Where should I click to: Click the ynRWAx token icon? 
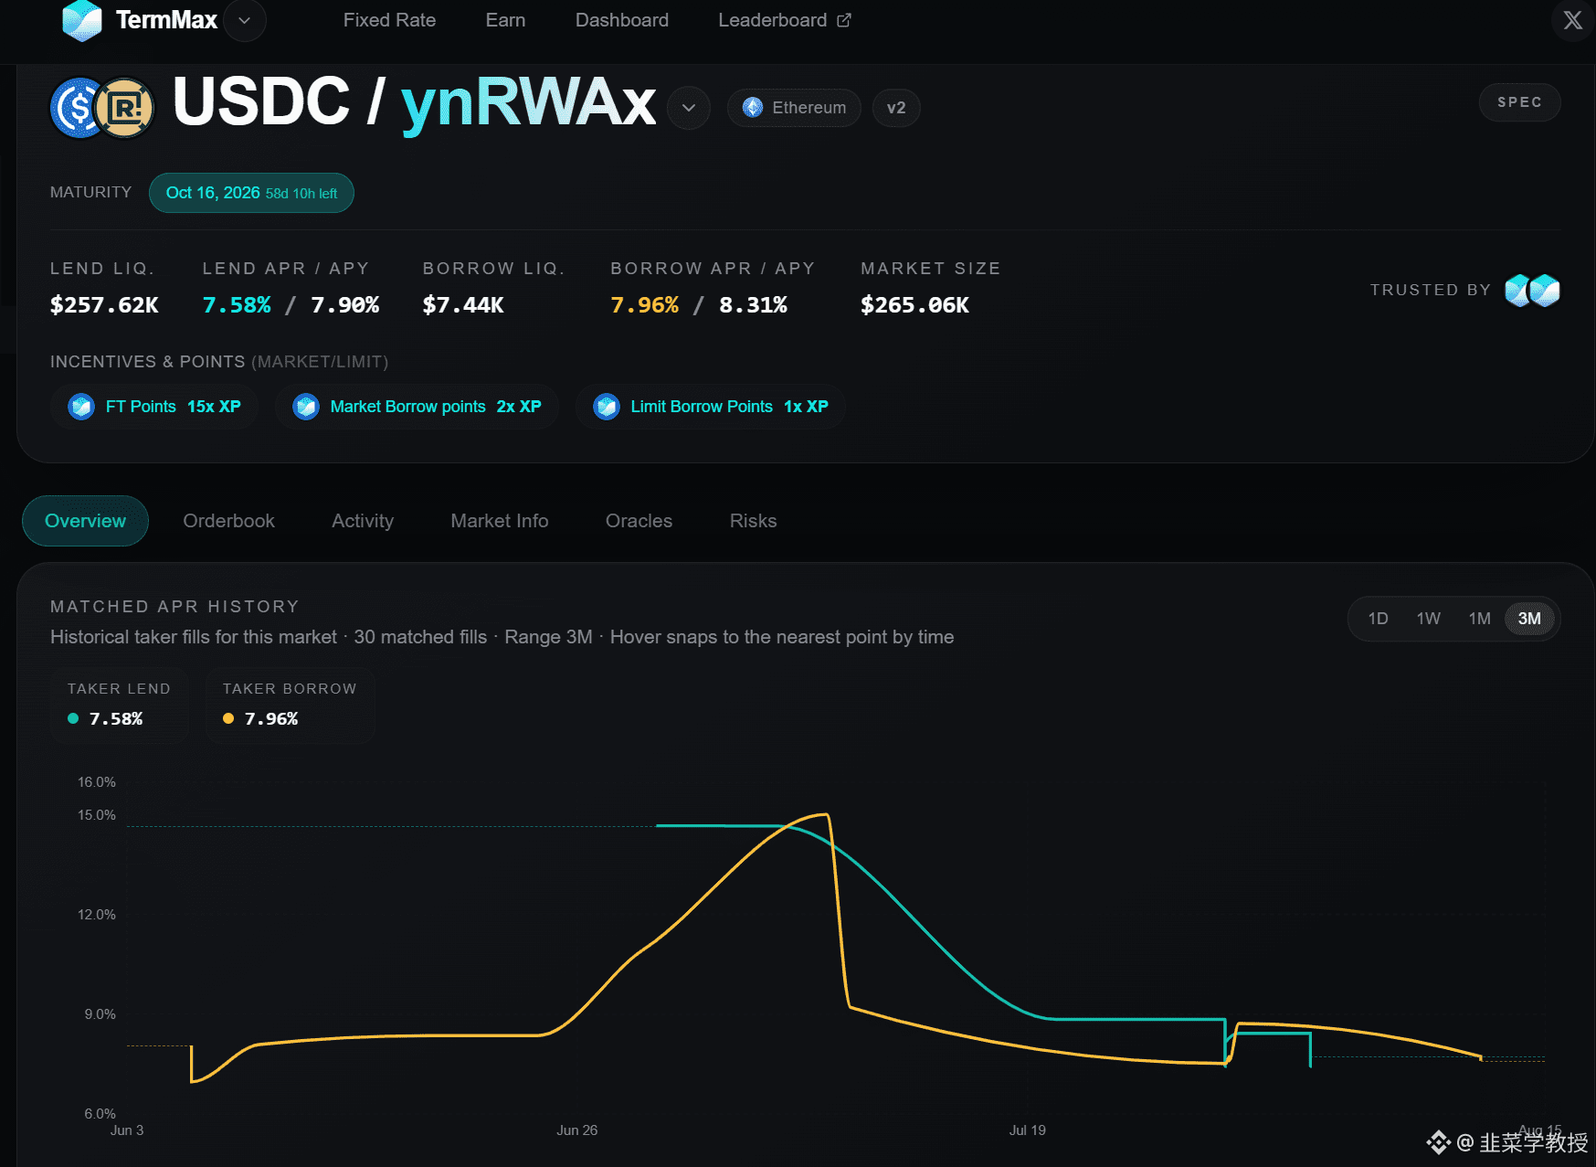point(125,108)
